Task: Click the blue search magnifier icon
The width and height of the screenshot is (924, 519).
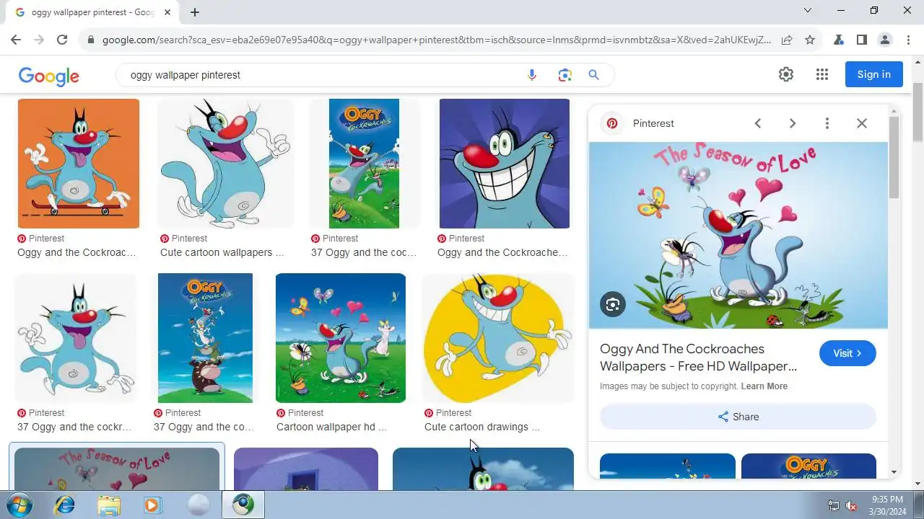Action: [x=593, y=75]
